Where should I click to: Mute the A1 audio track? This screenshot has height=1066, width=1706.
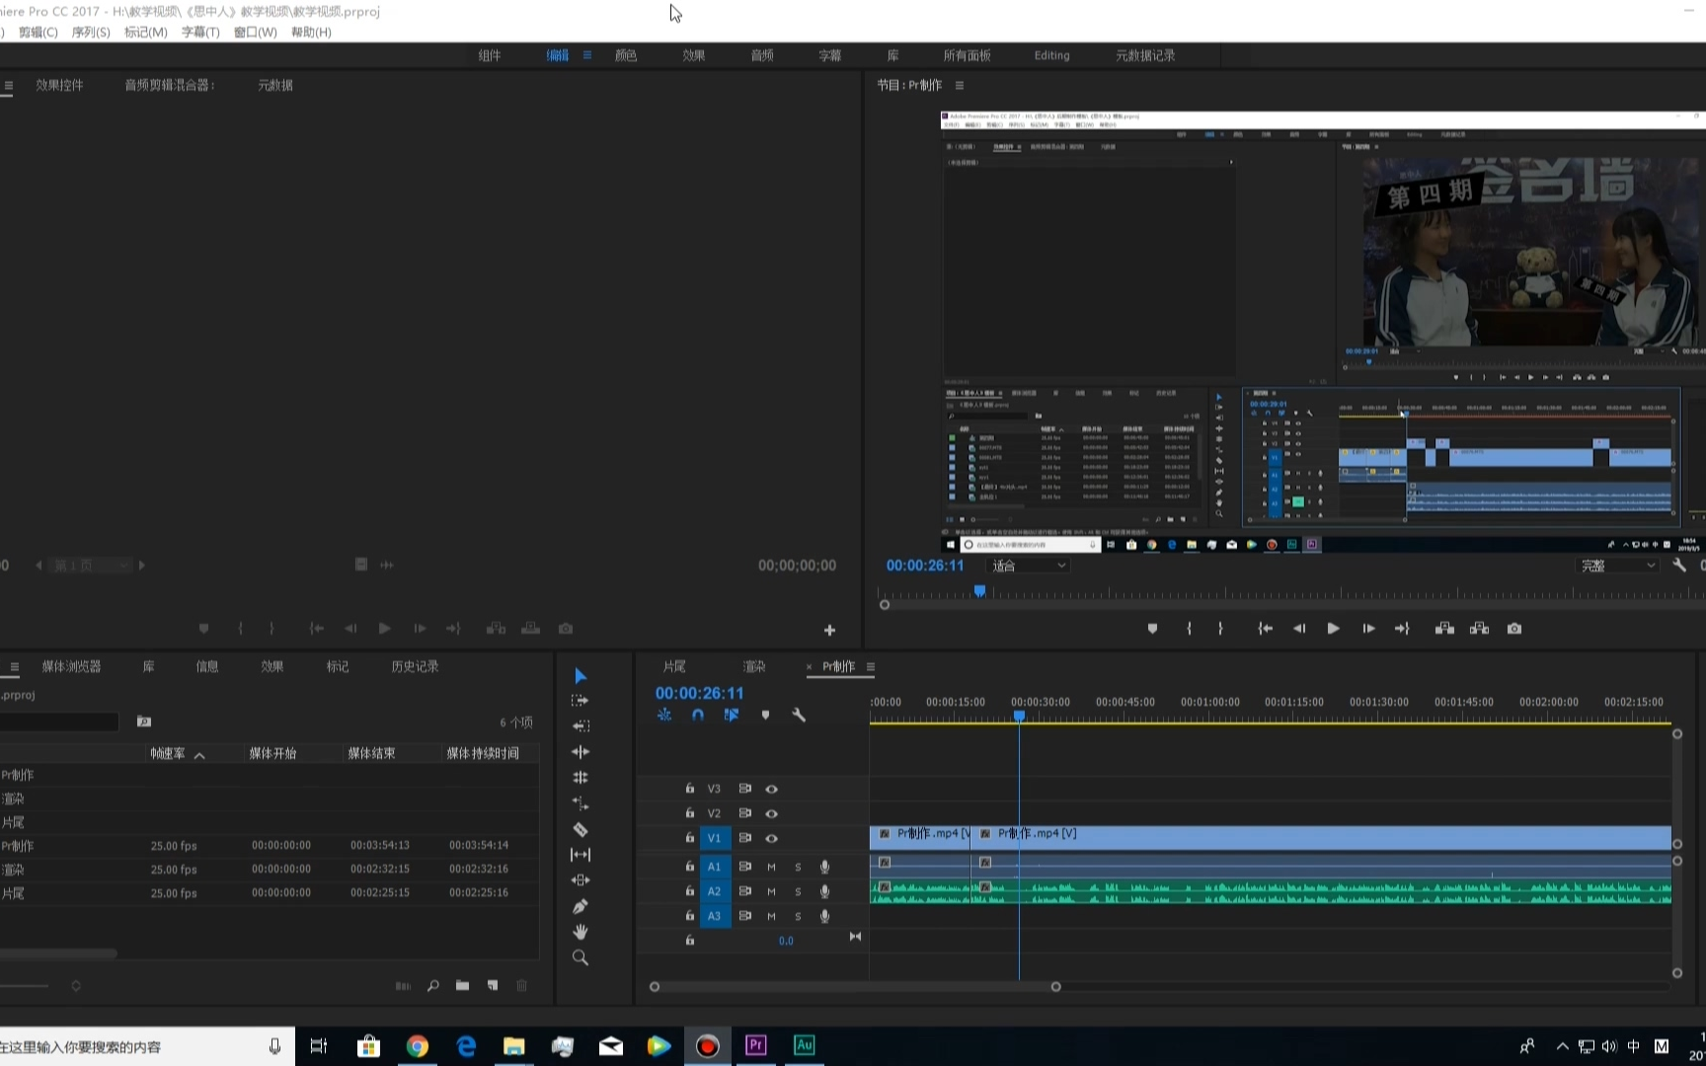tap(771, 867)
